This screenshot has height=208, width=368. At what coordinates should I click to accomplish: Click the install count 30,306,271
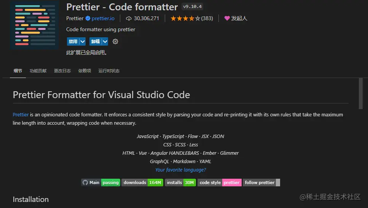click(x=147, y=18)
